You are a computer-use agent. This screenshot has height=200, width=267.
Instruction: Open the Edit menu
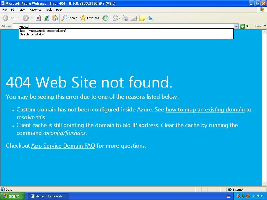coord(13,10)
